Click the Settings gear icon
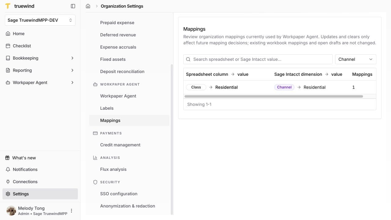The height and width of the screenshot is (220, 391). [8, 194]
